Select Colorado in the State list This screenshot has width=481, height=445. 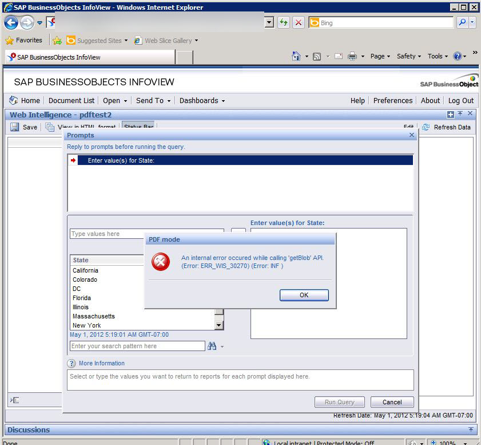85,279
